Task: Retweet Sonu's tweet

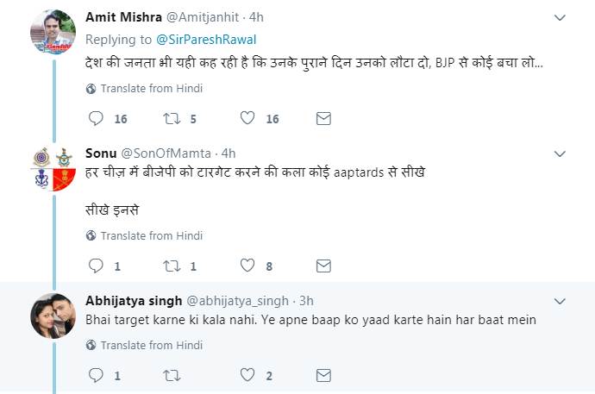Action: pos(172,266)
